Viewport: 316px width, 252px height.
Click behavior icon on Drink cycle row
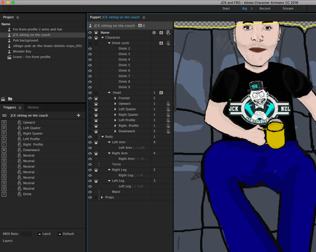pyautogui.click(x=161, y=43)
